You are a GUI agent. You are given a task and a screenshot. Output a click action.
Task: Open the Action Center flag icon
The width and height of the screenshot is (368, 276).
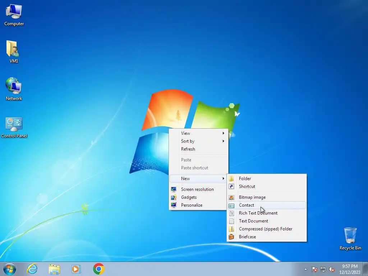pyautogui.click(x=314, y=269)
